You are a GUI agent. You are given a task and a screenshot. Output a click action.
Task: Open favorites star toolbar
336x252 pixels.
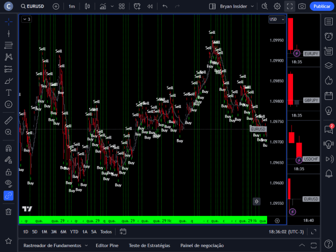click(9, 241)
